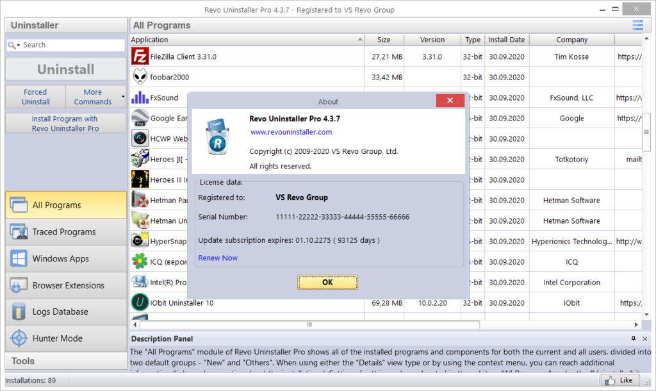656x391 pixels.
Task: Click the horizontal scrollbar right arrow
Action: (x=636, y=324)
